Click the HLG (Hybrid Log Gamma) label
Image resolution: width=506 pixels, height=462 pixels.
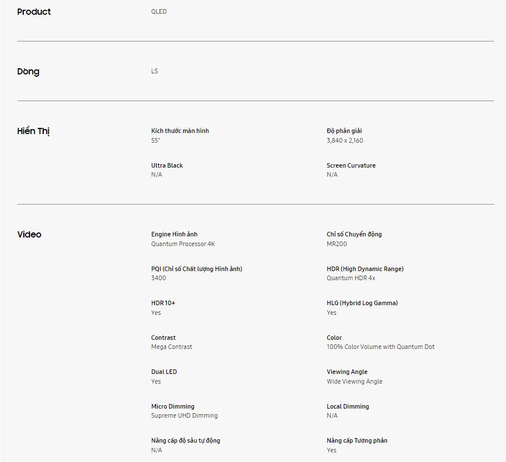[x=362, y=303]
